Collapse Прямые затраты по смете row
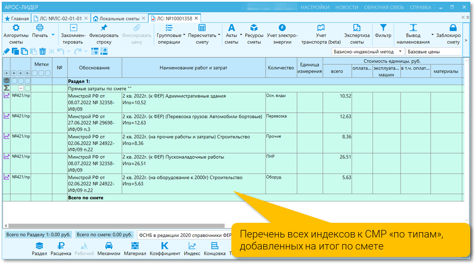476x265 pixels. click(20, 88)
